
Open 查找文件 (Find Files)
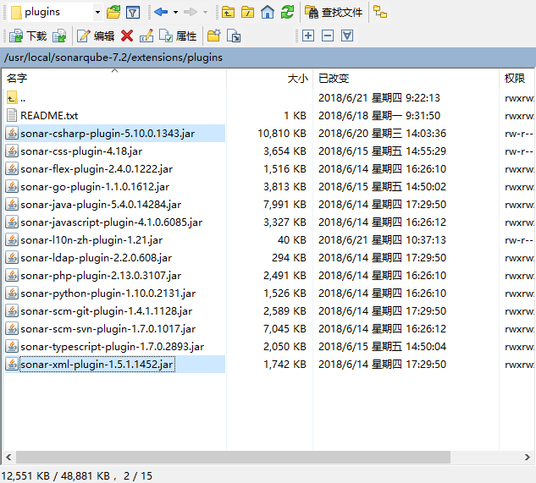click(x=334, y=13)
